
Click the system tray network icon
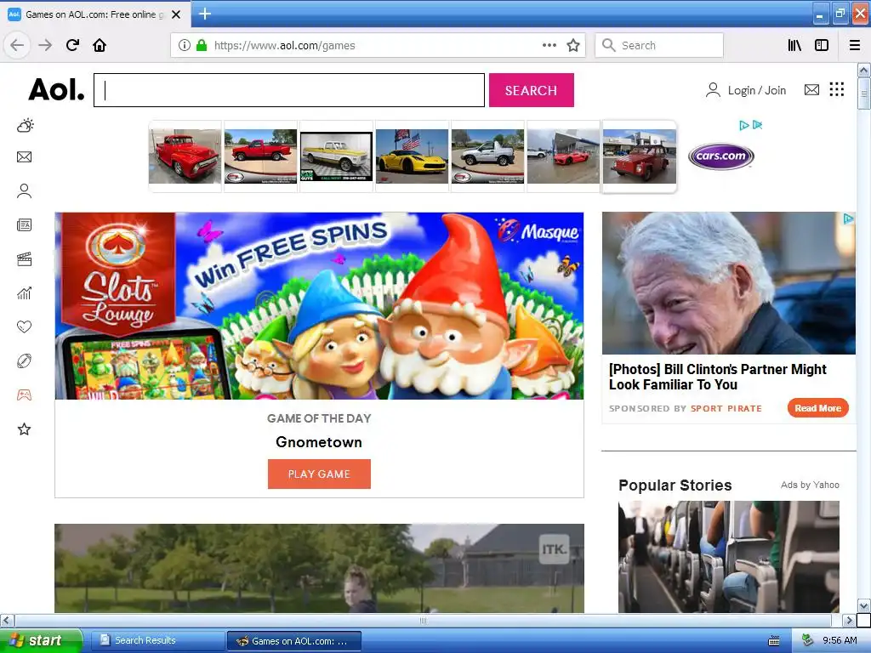click(x=808, y=640)
